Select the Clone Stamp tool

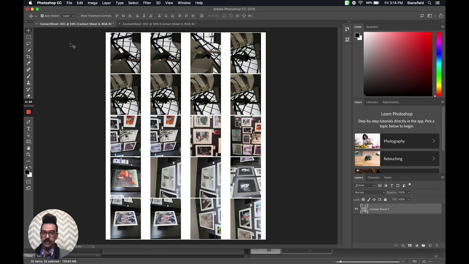tap(28, 83)
